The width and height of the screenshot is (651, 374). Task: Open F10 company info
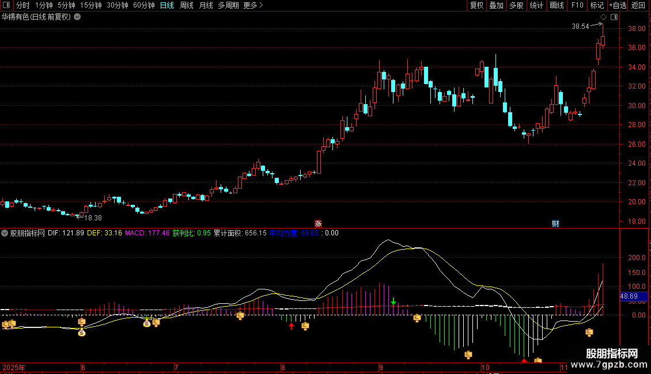pyautogui.click(x=577, y=5)
